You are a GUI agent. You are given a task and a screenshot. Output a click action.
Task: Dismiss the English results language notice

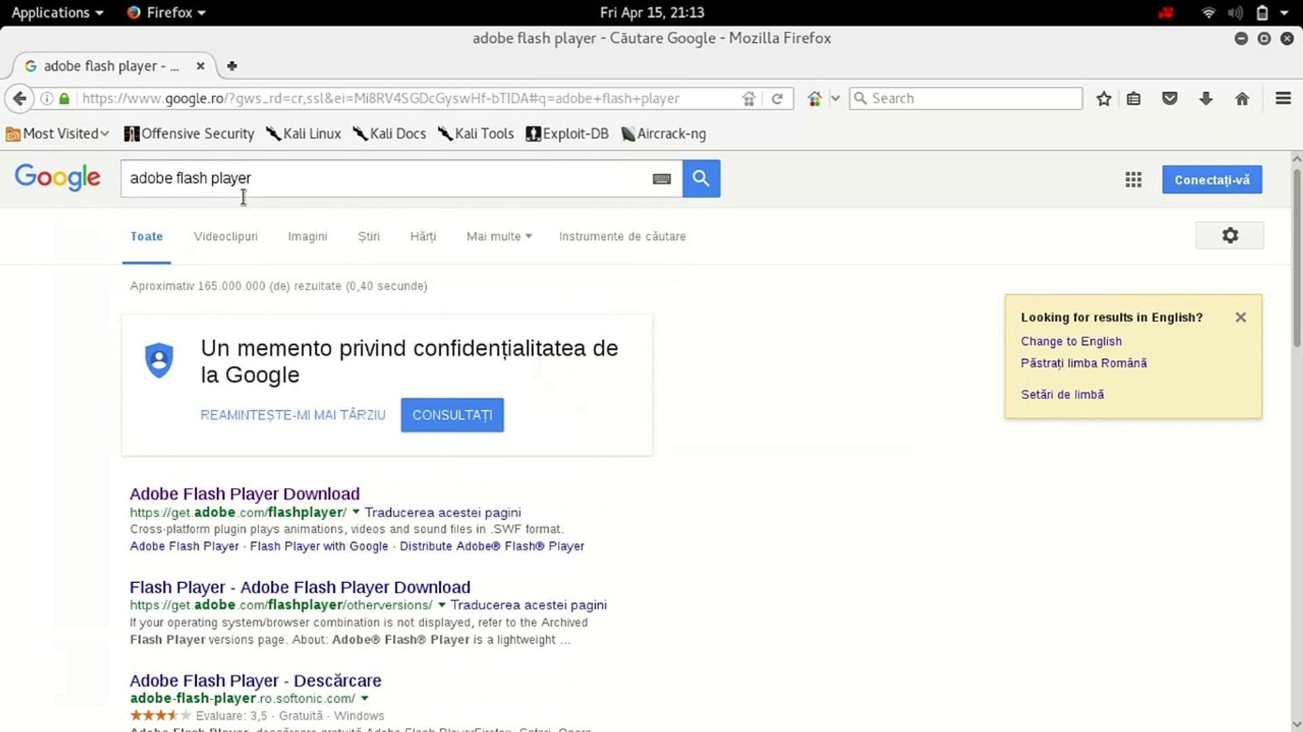point(1241,317)
